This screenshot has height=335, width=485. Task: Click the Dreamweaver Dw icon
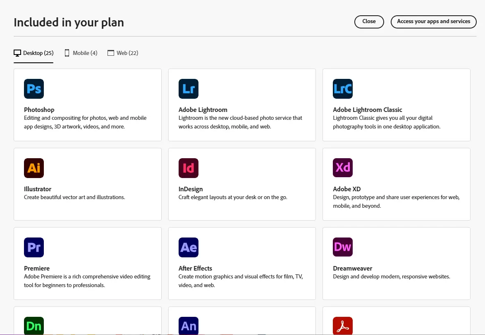coord(343,247)
